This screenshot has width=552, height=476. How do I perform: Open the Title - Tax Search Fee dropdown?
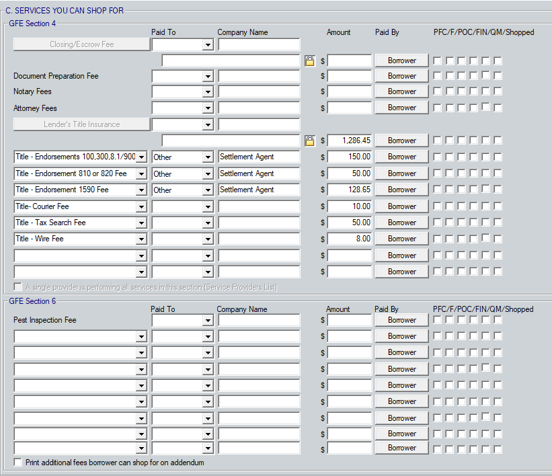click(x=141, y=223)
